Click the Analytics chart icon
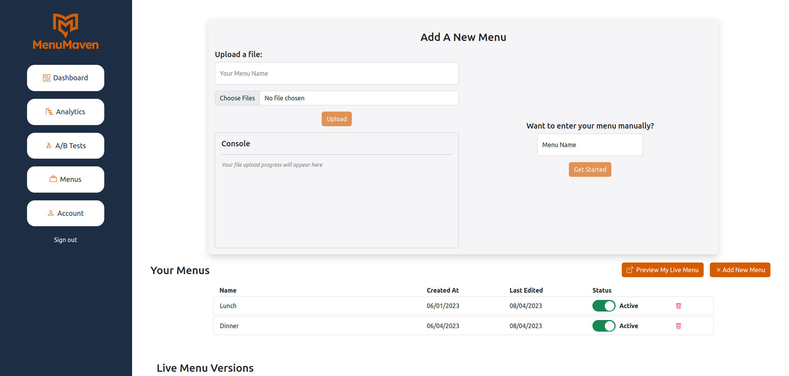 pos(49,112)
